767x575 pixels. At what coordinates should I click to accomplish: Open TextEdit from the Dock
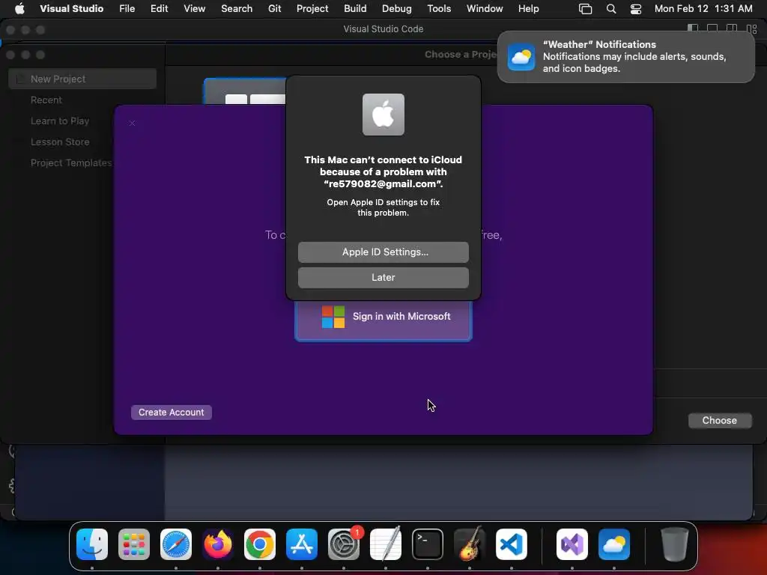click(386, 544)
